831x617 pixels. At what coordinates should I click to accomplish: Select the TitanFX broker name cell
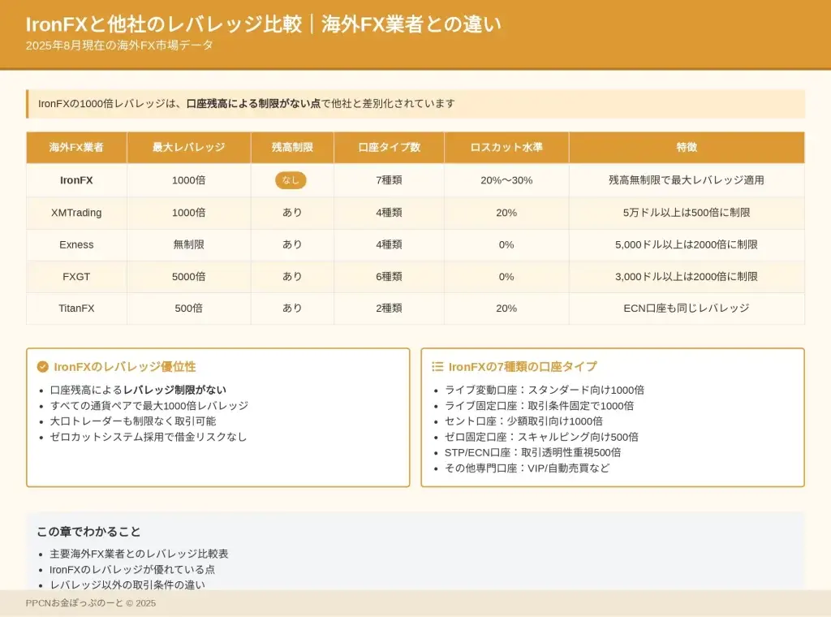tap(76, 308)
